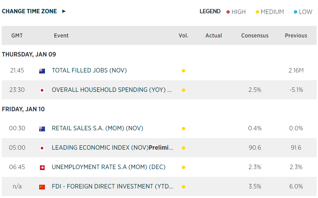Click the red HIGH legend color dot
318x198 pixels.
pos(228,12)
